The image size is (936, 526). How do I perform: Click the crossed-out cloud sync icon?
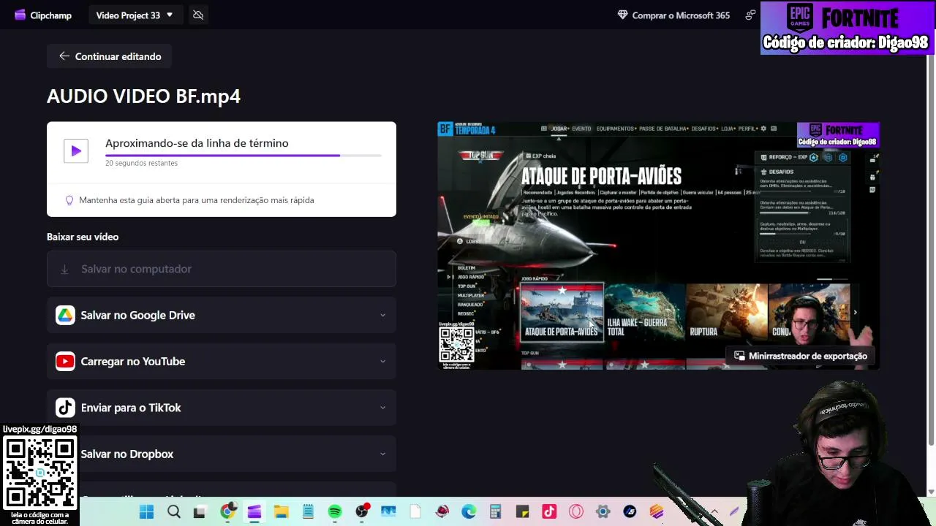click(x=198, y=15)
